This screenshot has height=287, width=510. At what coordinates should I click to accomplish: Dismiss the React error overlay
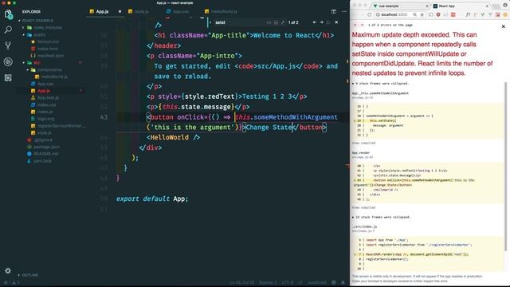point(503,26)
